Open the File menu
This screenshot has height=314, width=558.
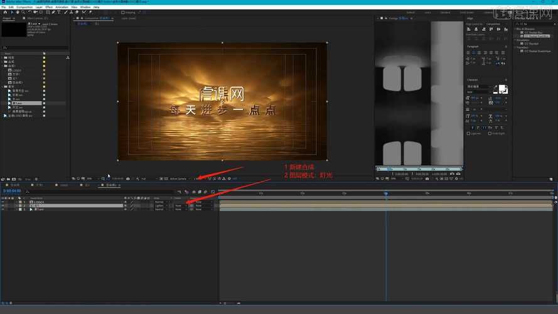click(x=4, y=7)
